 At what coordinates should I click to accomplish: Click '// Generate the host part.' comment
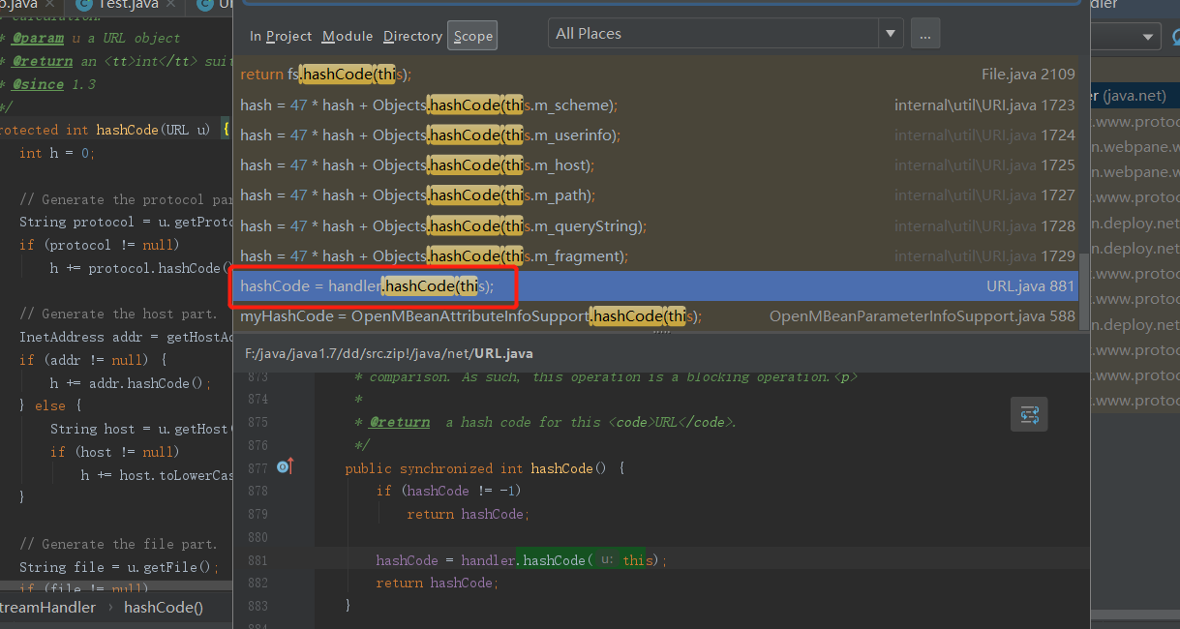click(x=118, y=314)
